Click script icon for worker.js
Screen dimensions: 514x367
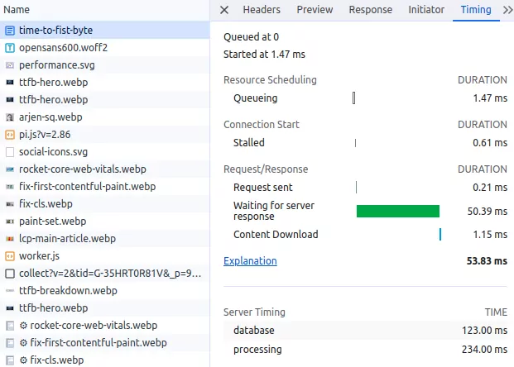coord(10,256)
